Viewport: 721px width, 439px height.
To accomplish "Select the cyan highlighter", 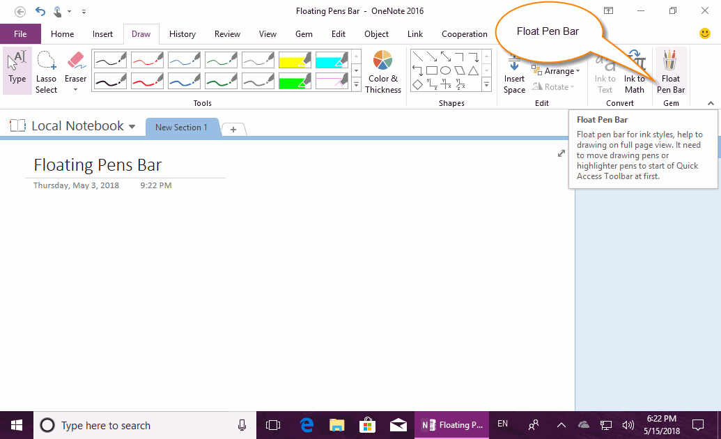I will click(332, 60).
